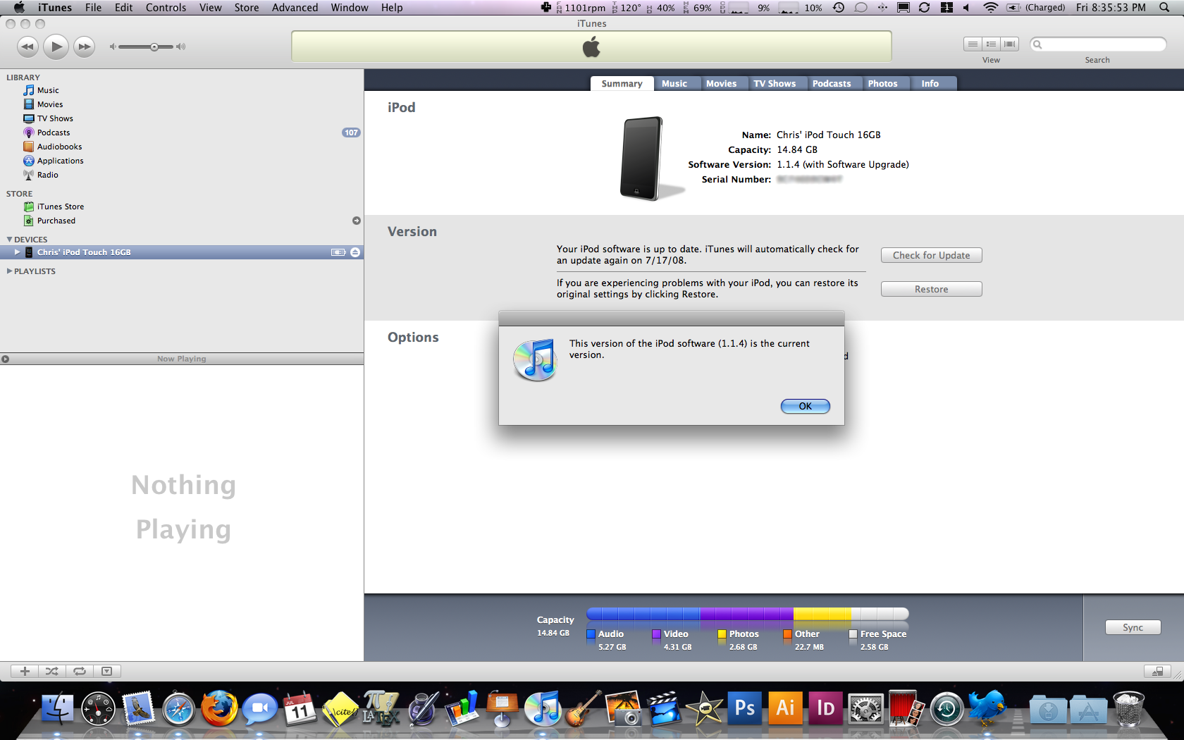The image size is (1184, 740).
Task: Switch to the Music tab
Action: [x=674, y=83]
